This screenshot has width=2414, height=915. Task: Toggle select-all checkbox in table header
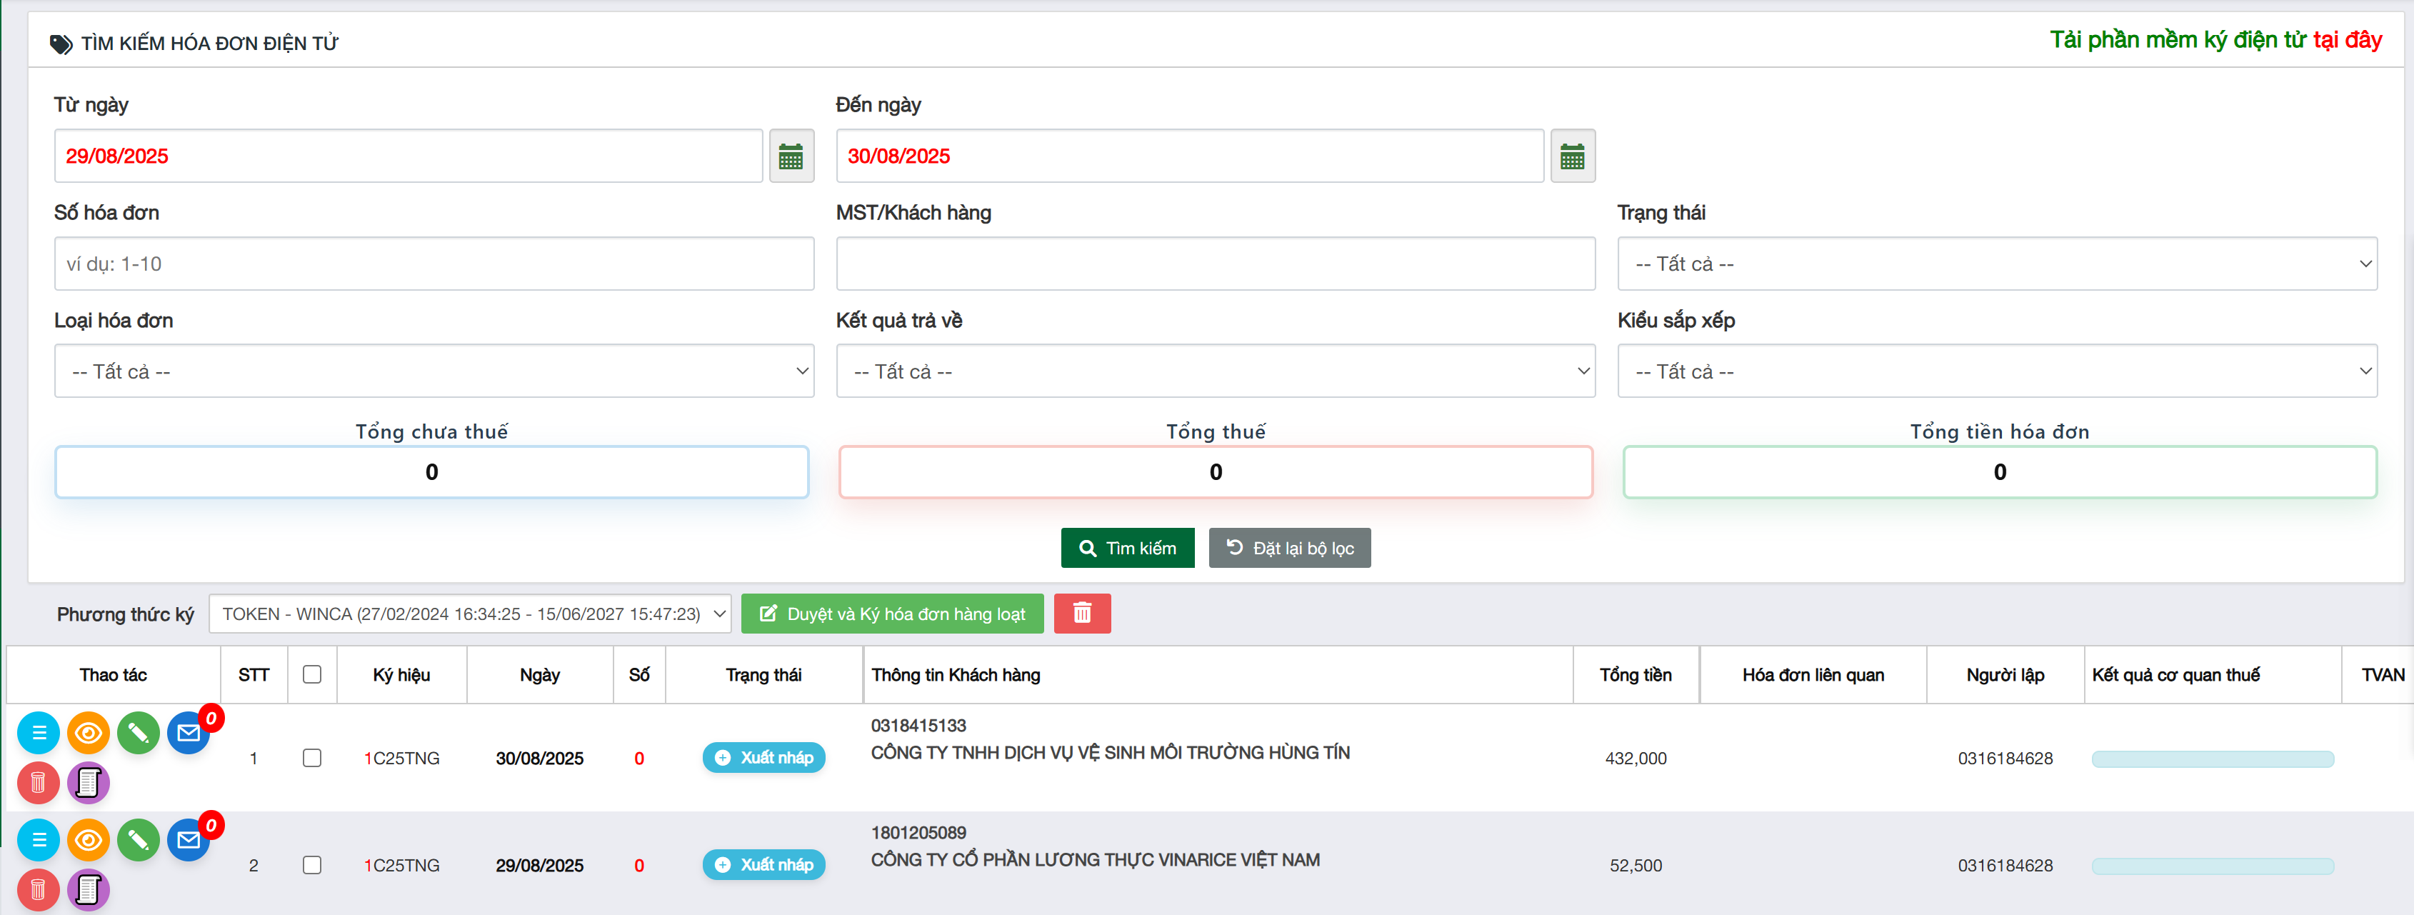click(x=312, y=674)
